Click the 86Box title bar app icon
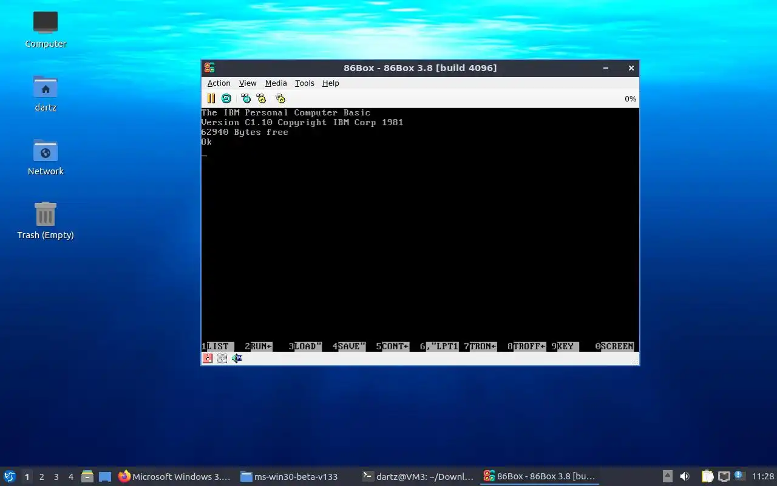Viewport: 777px width, 486px height. tap(209, 68)
